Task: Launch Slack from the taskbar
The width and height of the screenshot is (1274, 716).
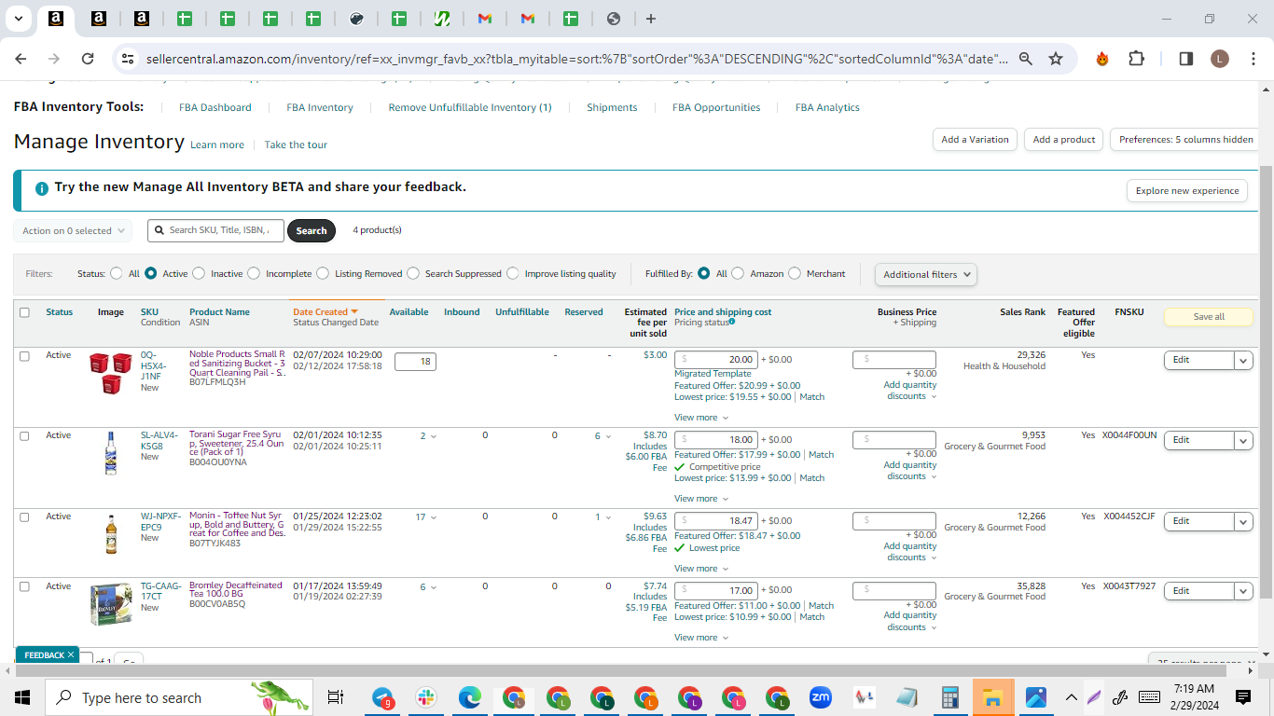Action: 426,697
